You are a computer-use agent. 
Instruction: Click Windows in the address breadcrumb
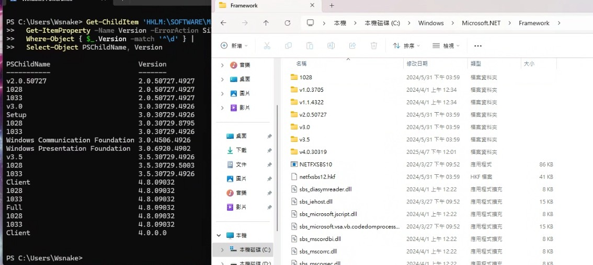point(431,23)
